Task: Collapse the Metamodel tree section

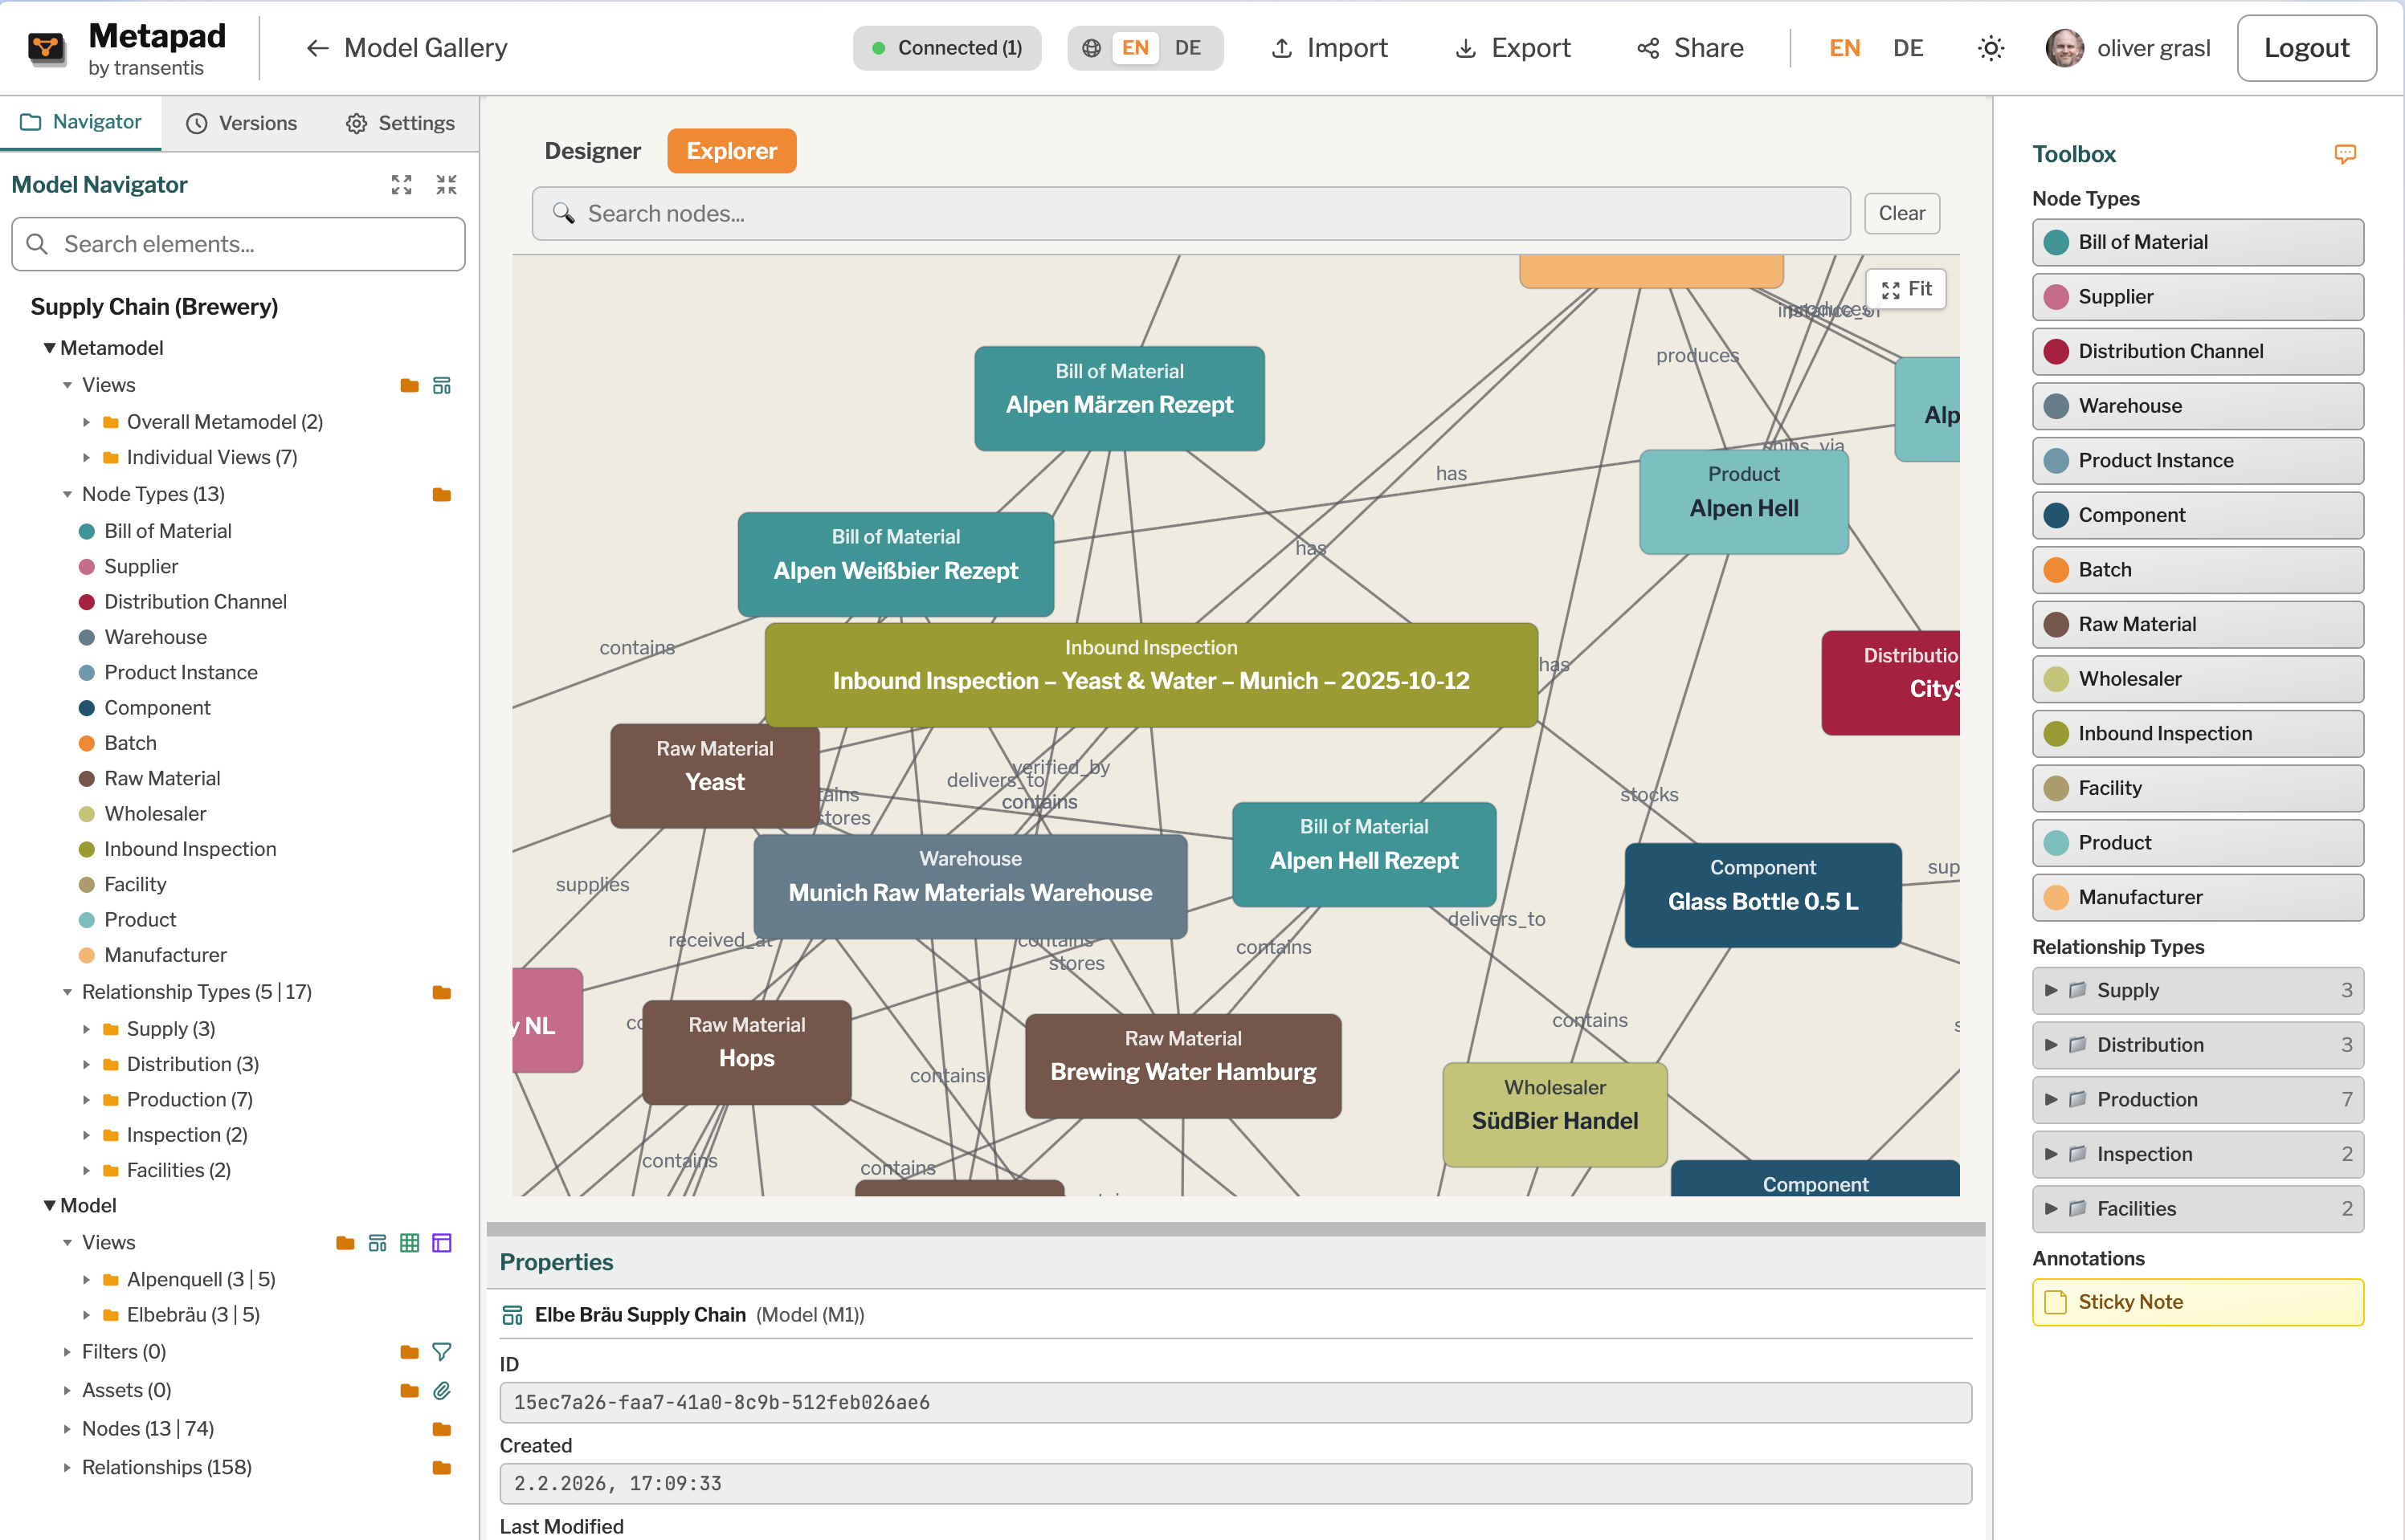Action: pyautogui.click(x=49, y=347)
